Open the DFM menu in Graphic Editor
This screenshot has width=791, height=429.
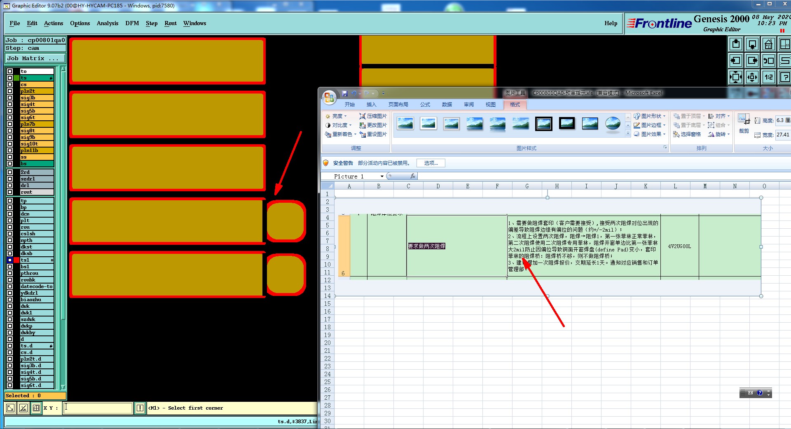click(132, 23)
